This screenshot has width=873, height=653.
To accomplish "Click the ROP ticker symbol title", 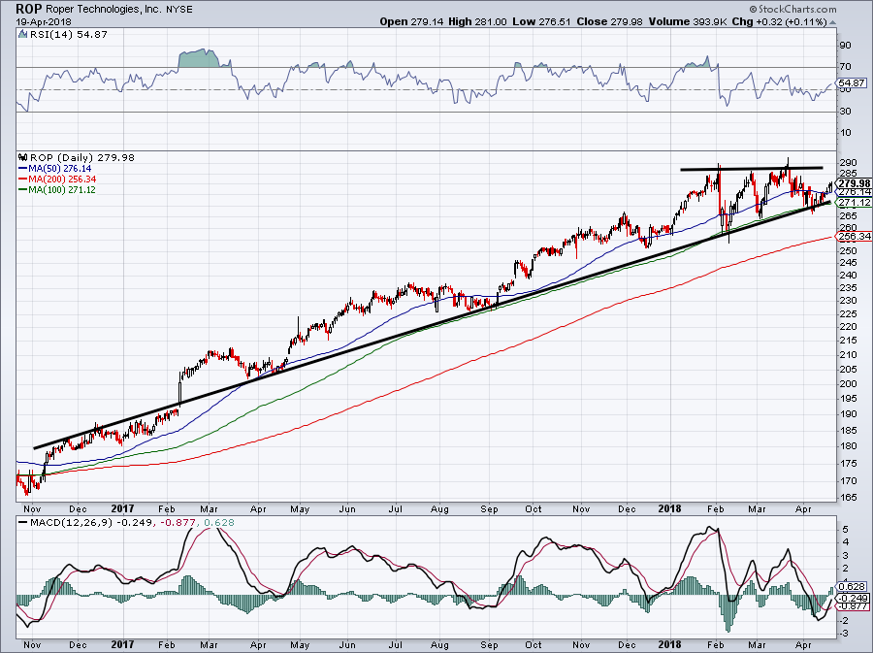I will pos(27,9).
